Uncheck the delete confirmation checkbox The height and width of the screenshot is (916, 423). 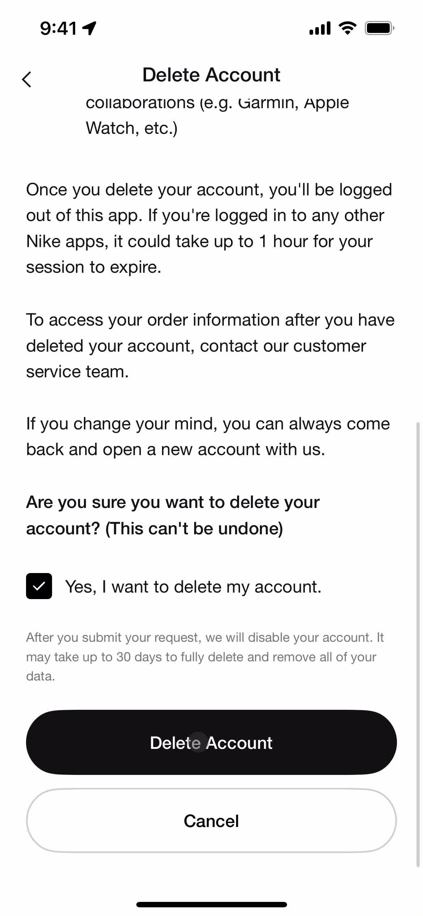coord(39,586)
